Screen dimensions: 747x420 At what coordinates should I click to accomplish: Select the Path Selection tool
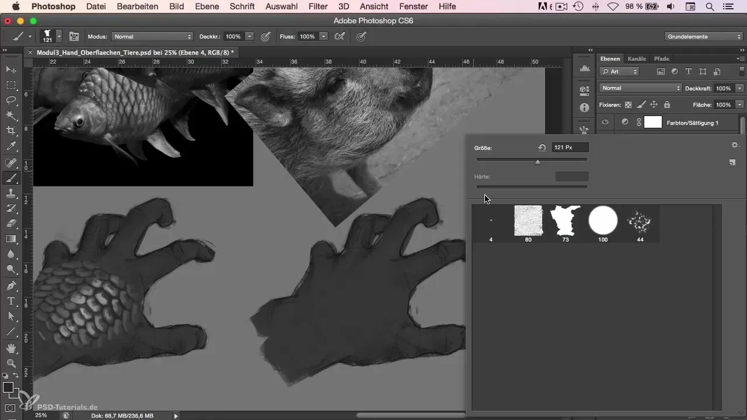[11, 317]
